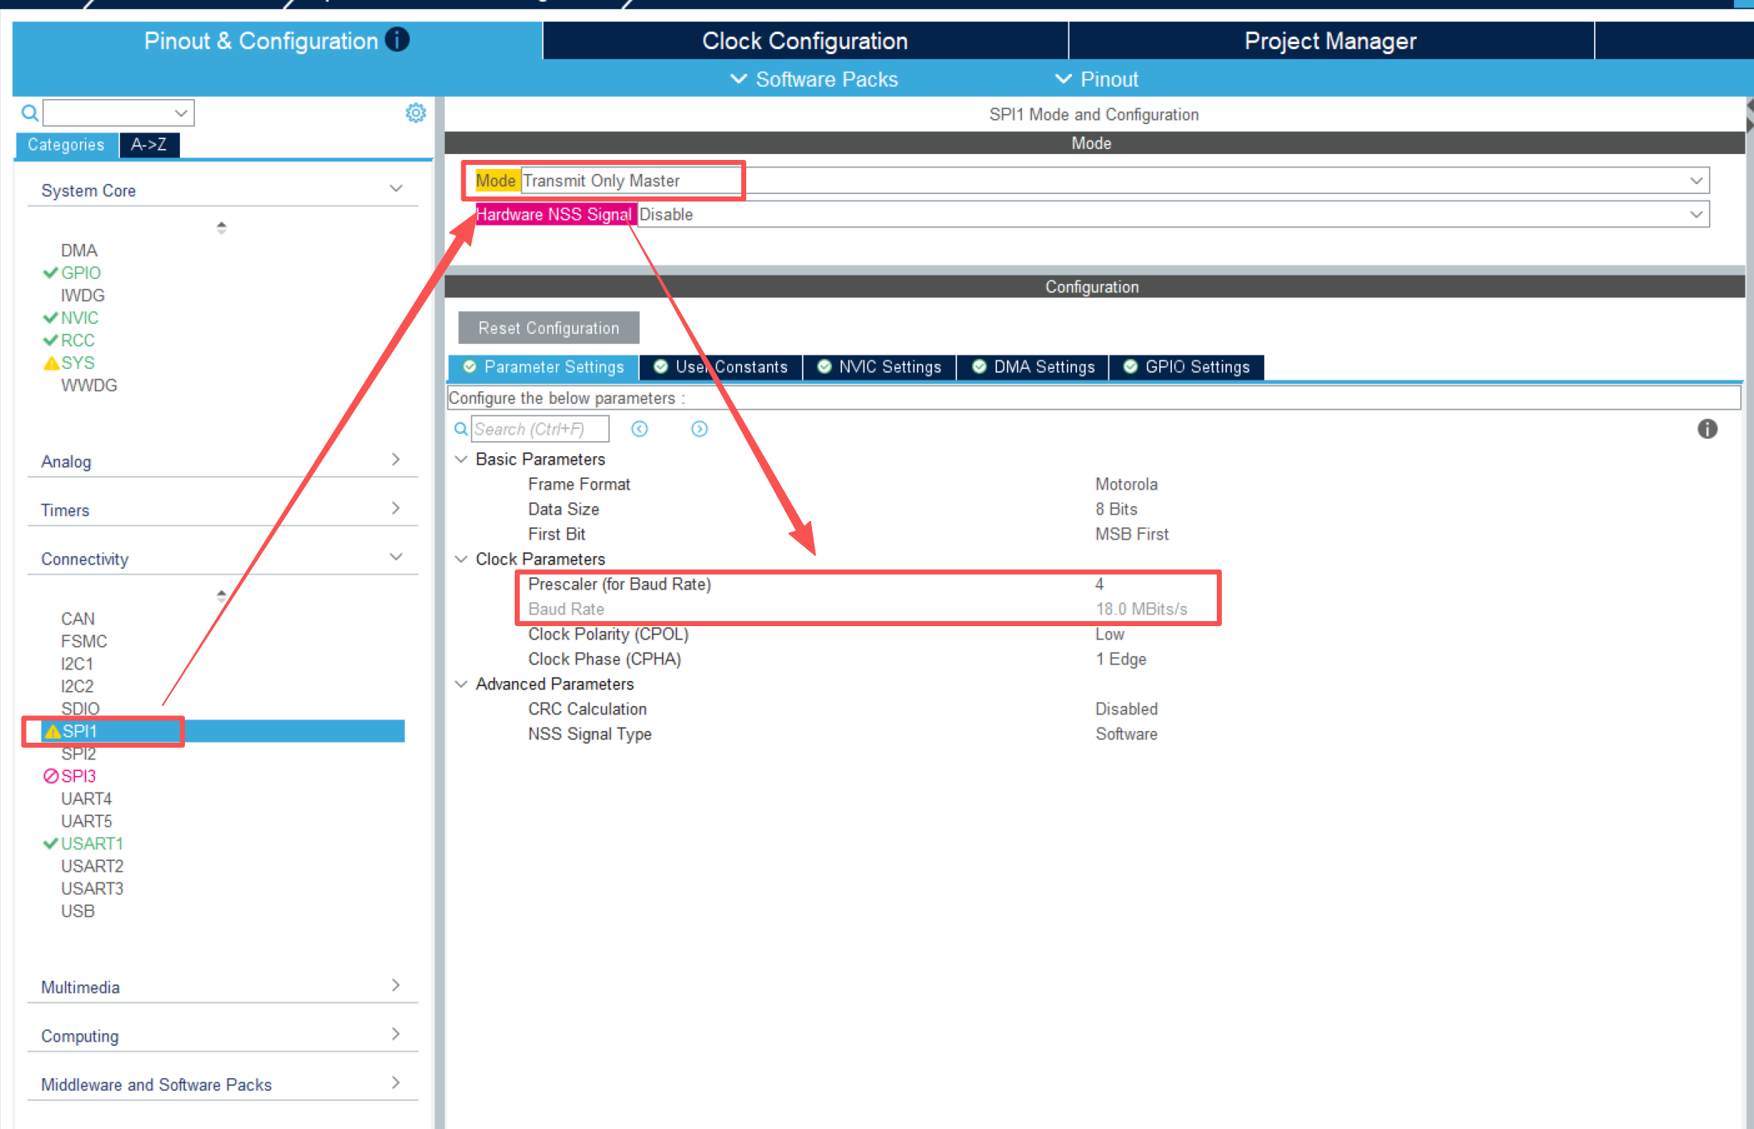Screen dimensions: 1754x1129
Task: Open the GPIO Settings tab
Action: click(x=1187, y=367)
